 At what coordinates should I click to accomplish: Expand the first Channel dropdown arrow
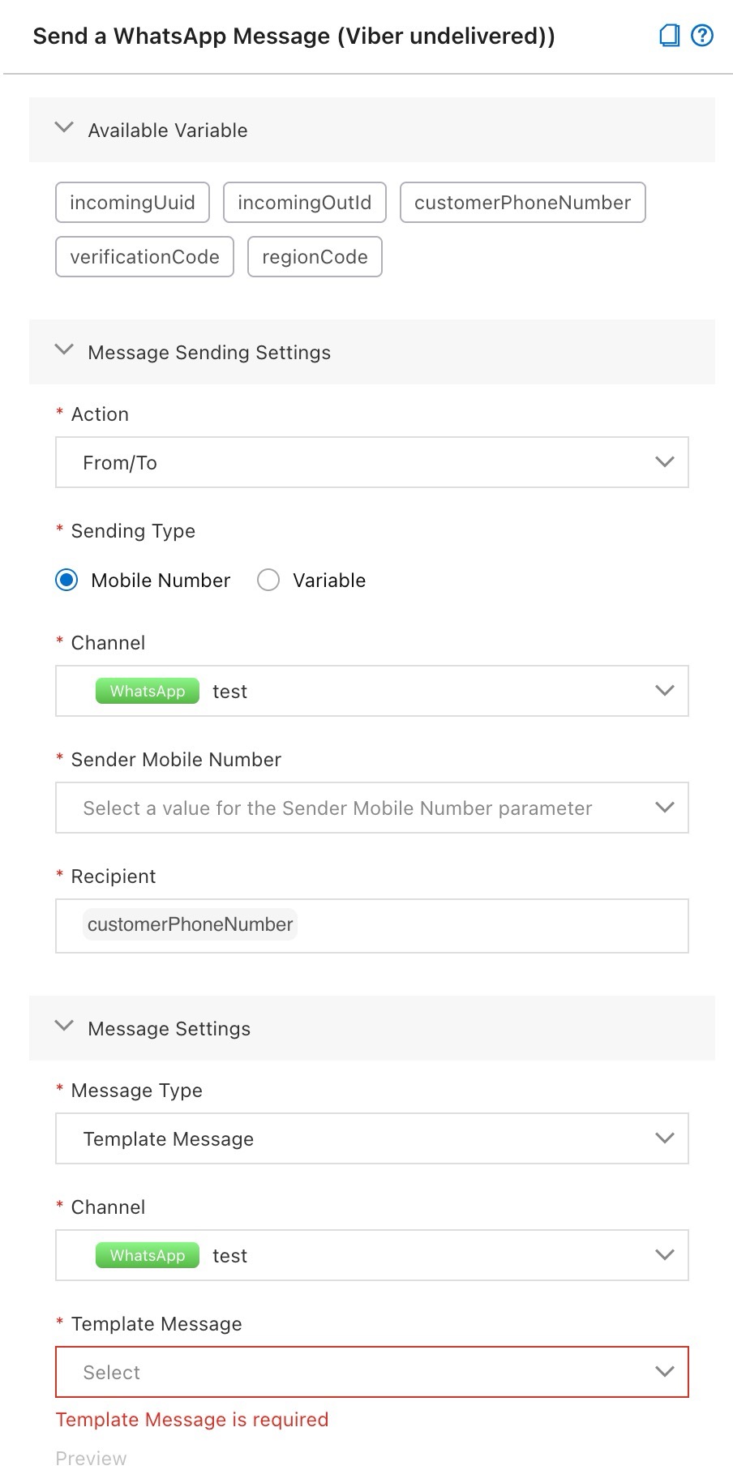pos(664,691)
